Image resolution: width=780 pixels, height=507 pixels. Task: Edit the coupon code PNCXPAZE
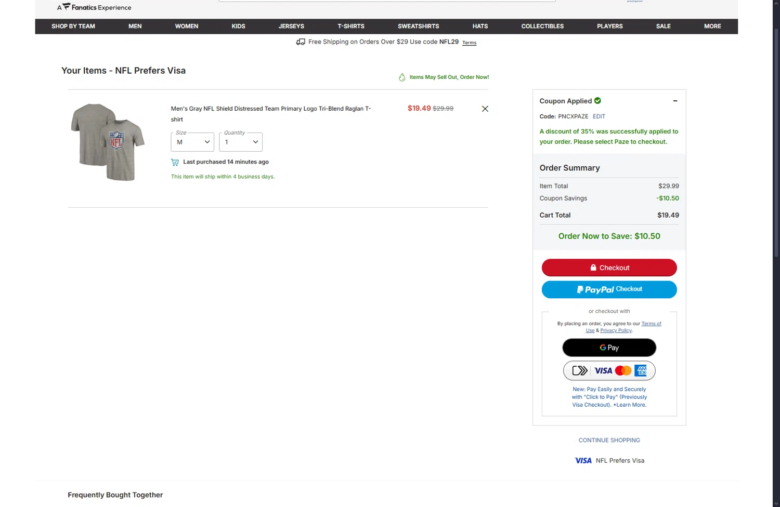[599, 116]
